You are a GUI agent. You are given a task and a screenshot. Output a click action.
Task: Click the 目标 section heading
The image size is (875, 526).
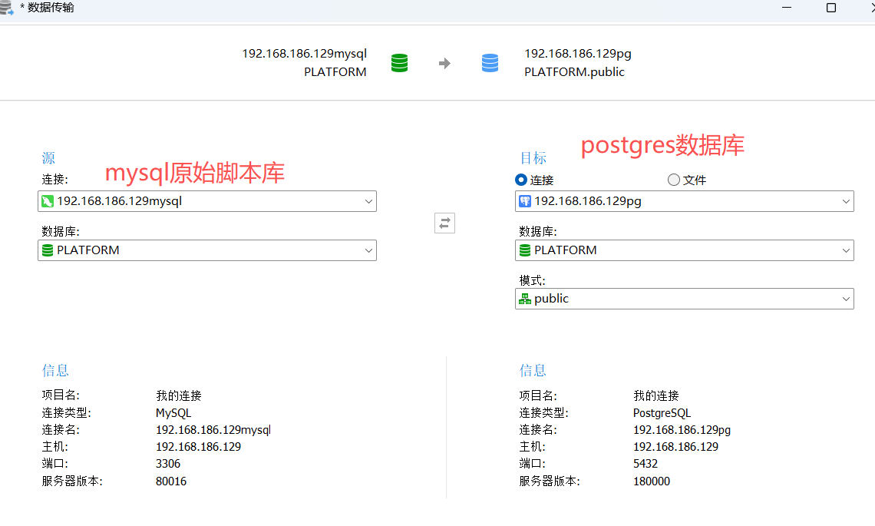(533, 158)
